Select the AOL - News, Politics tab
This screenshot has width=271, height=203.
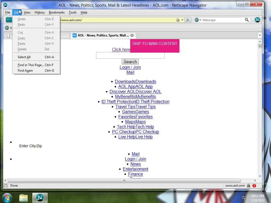103,35
